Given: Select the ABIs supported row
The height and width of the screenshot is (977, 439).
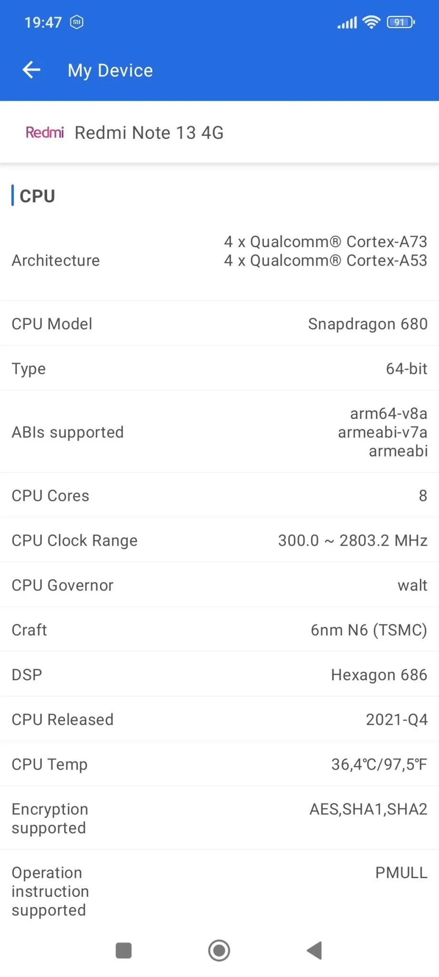Looking at the screenshot, I should (x=219, y=432).
